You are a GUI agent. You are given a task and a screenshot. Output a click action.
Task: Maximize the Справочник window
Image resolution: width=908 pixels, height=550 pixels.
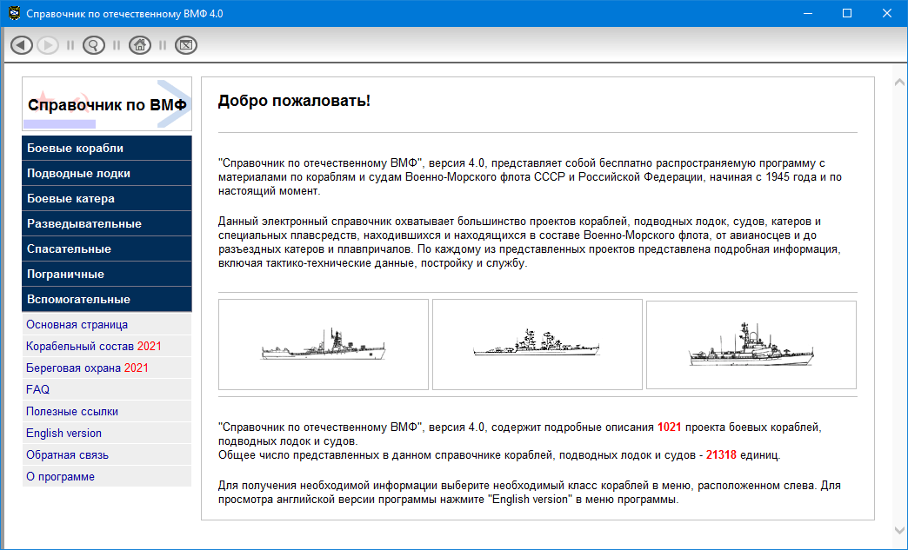[x=847, y=13]
